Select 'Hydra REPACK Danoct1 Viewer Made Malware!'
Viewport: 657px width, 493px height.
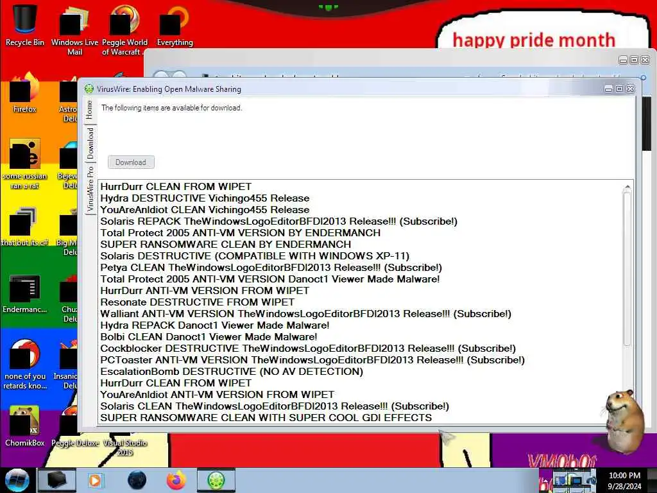tap(214, 325)
